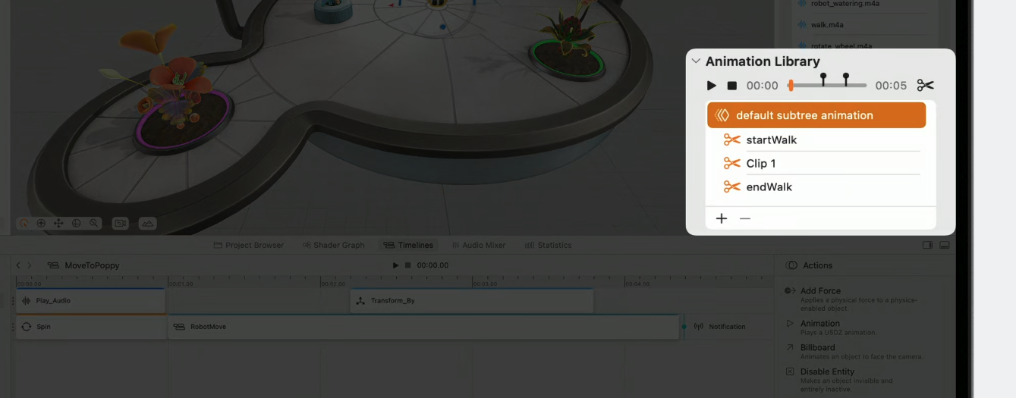This screenshot has width=1016, height=398.
Task: Select the startWalk clip
Action: [822, 139]
